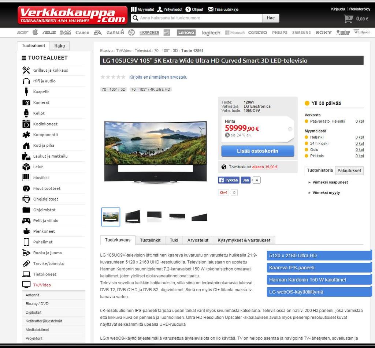Screen dimensions: 375x348
Task: Click the coffee cup icon for Pienkoneet
Action: tap(26, 231)
